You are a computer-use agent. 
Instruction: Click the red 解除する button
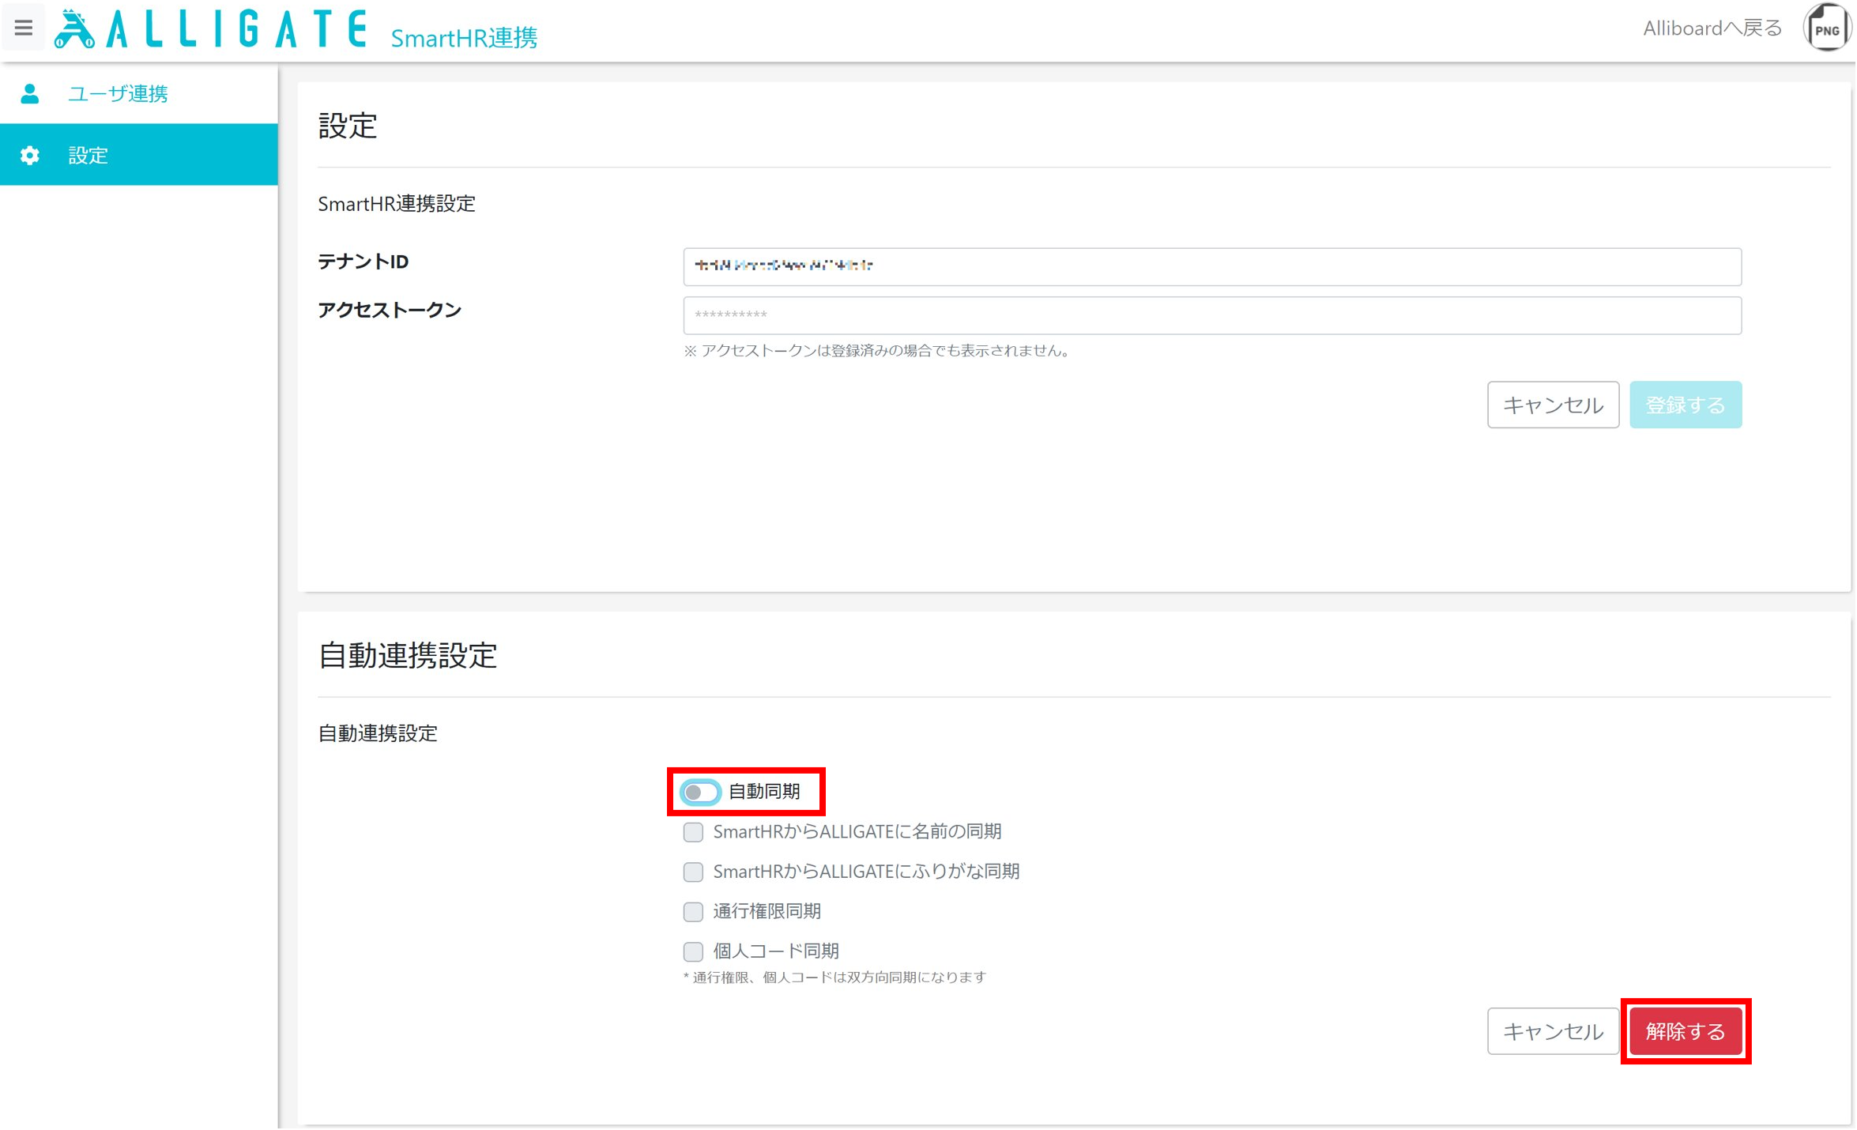[x=1687, y=1032]
